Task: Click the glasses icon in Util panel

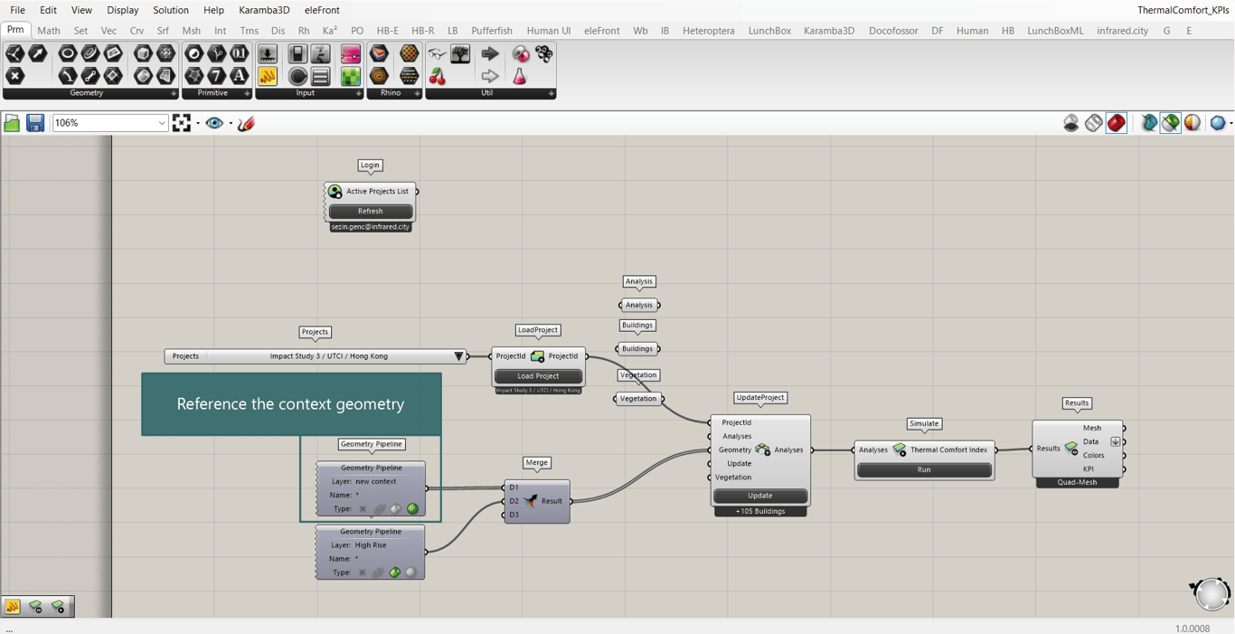Action: tap(438, 54)
